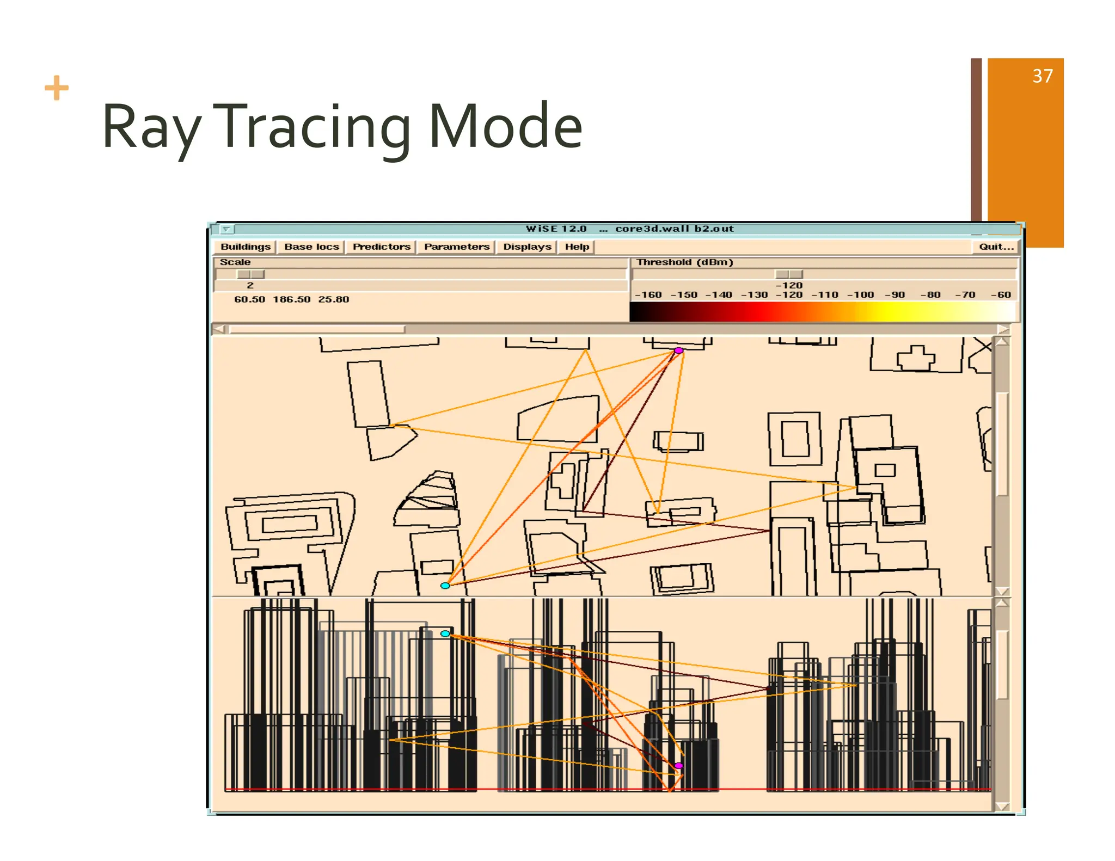Click the horizontal scrollbar left arrow
This screenshot has height=861, width=1115.
coord(219,329)
